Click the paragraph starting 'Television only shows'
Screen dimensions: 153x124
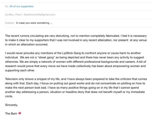76,88
